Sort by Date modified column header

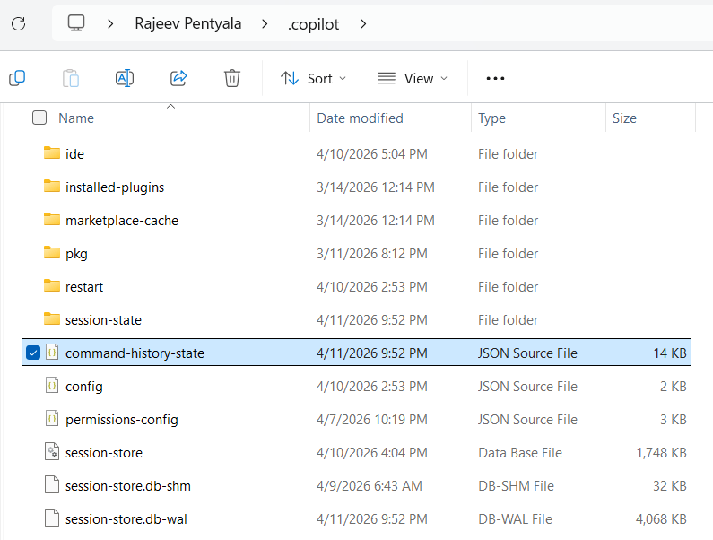click(x=360, y=118)
